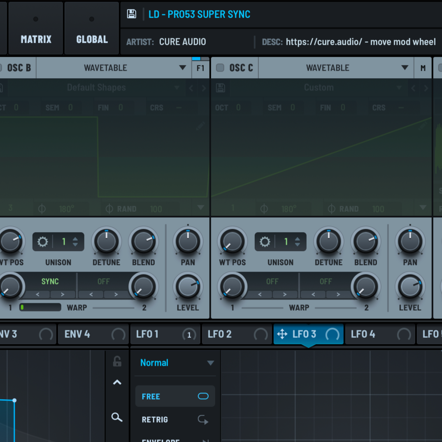The image size is (442, 442).
Task: Open OSC B unison settings gear icon
Action: click(43, 242)
